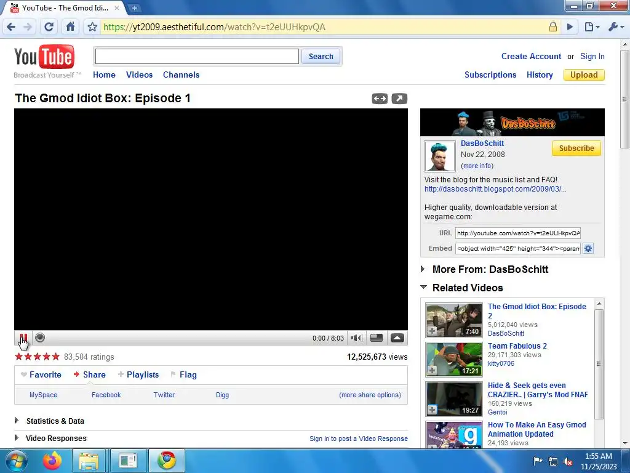Select the video URL field

click(518, 233)
